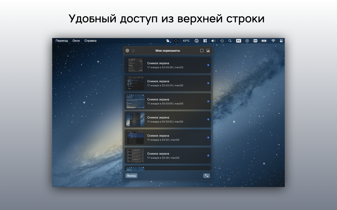Switch the РУ keyboard input language
The height and width of the screenshot is (210, 337).
point(238,41)
